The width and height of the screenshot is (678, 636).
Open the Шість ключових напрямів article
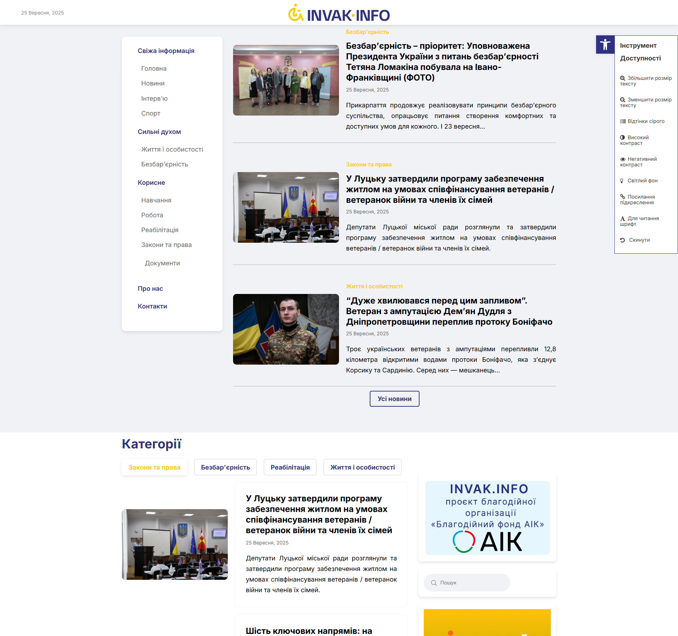tap(309, 631)
